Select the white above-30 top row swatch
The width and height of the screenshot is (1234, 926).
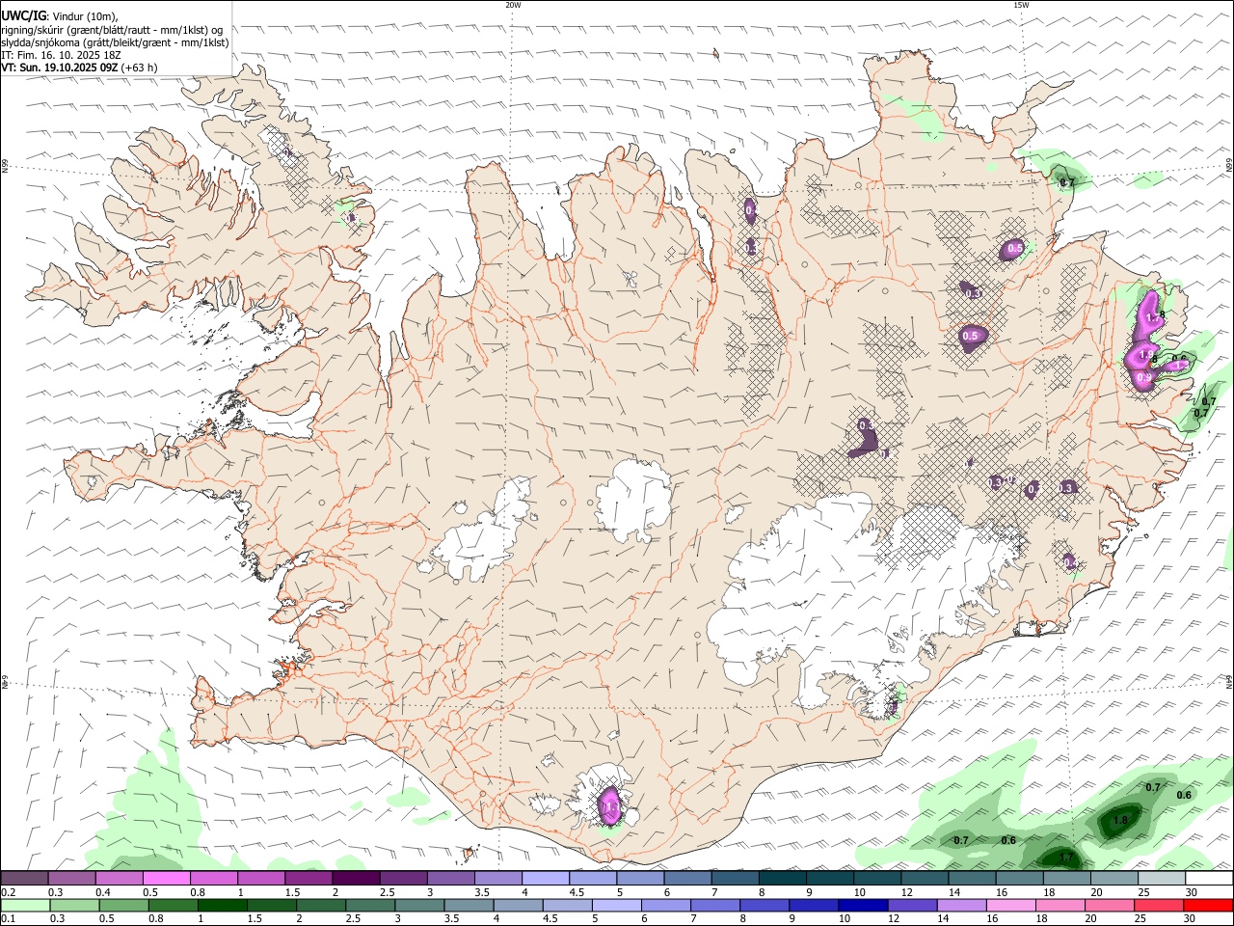[x=1209, y=878]
